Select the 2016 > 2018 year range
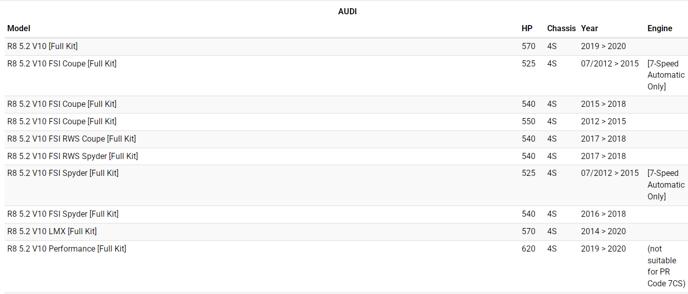The height and width of the screenshot is (294, 688). (603, 214)
